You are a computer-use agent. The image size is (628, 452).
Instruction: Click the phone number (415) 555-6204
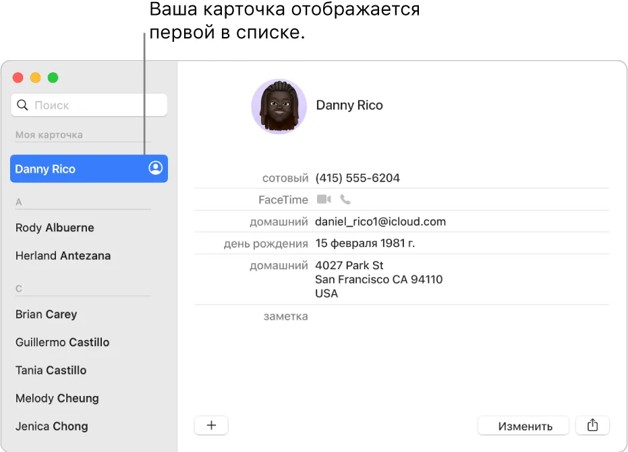click(358, 178)
